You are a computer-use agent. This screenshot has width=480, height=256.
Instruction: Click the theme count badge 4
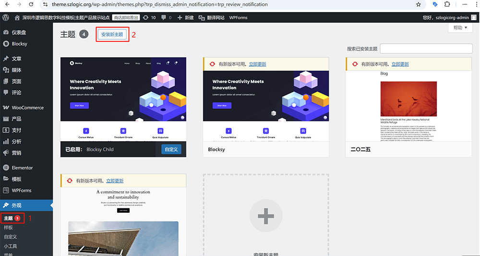coord(84,34)
